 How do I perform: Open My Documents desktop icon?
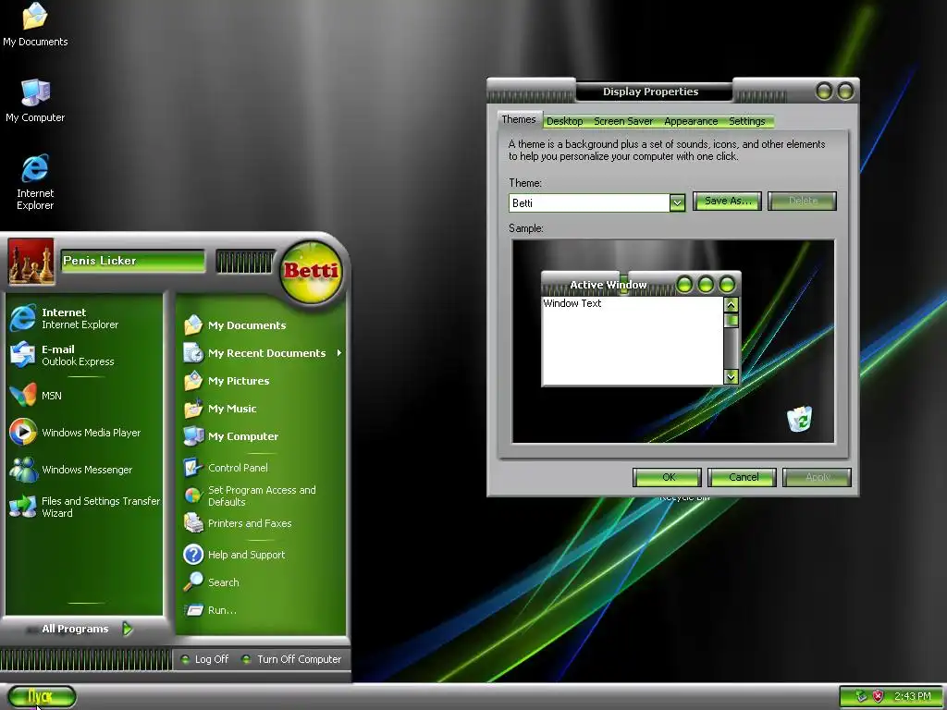35,25
